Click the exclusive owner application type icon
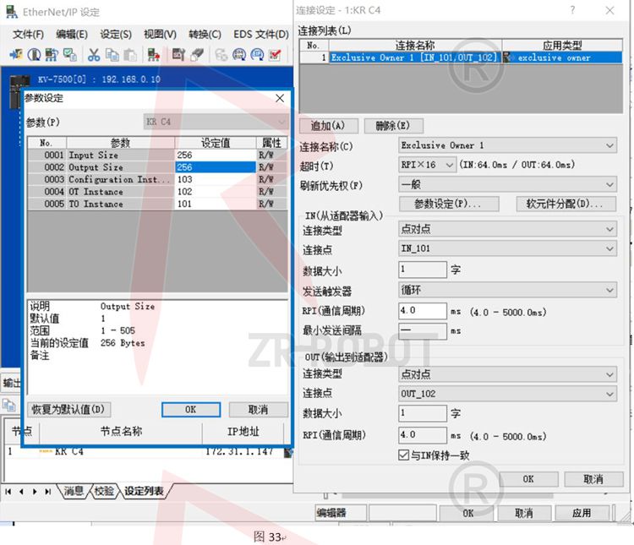The image size is (634, 545). pos(508,57)
